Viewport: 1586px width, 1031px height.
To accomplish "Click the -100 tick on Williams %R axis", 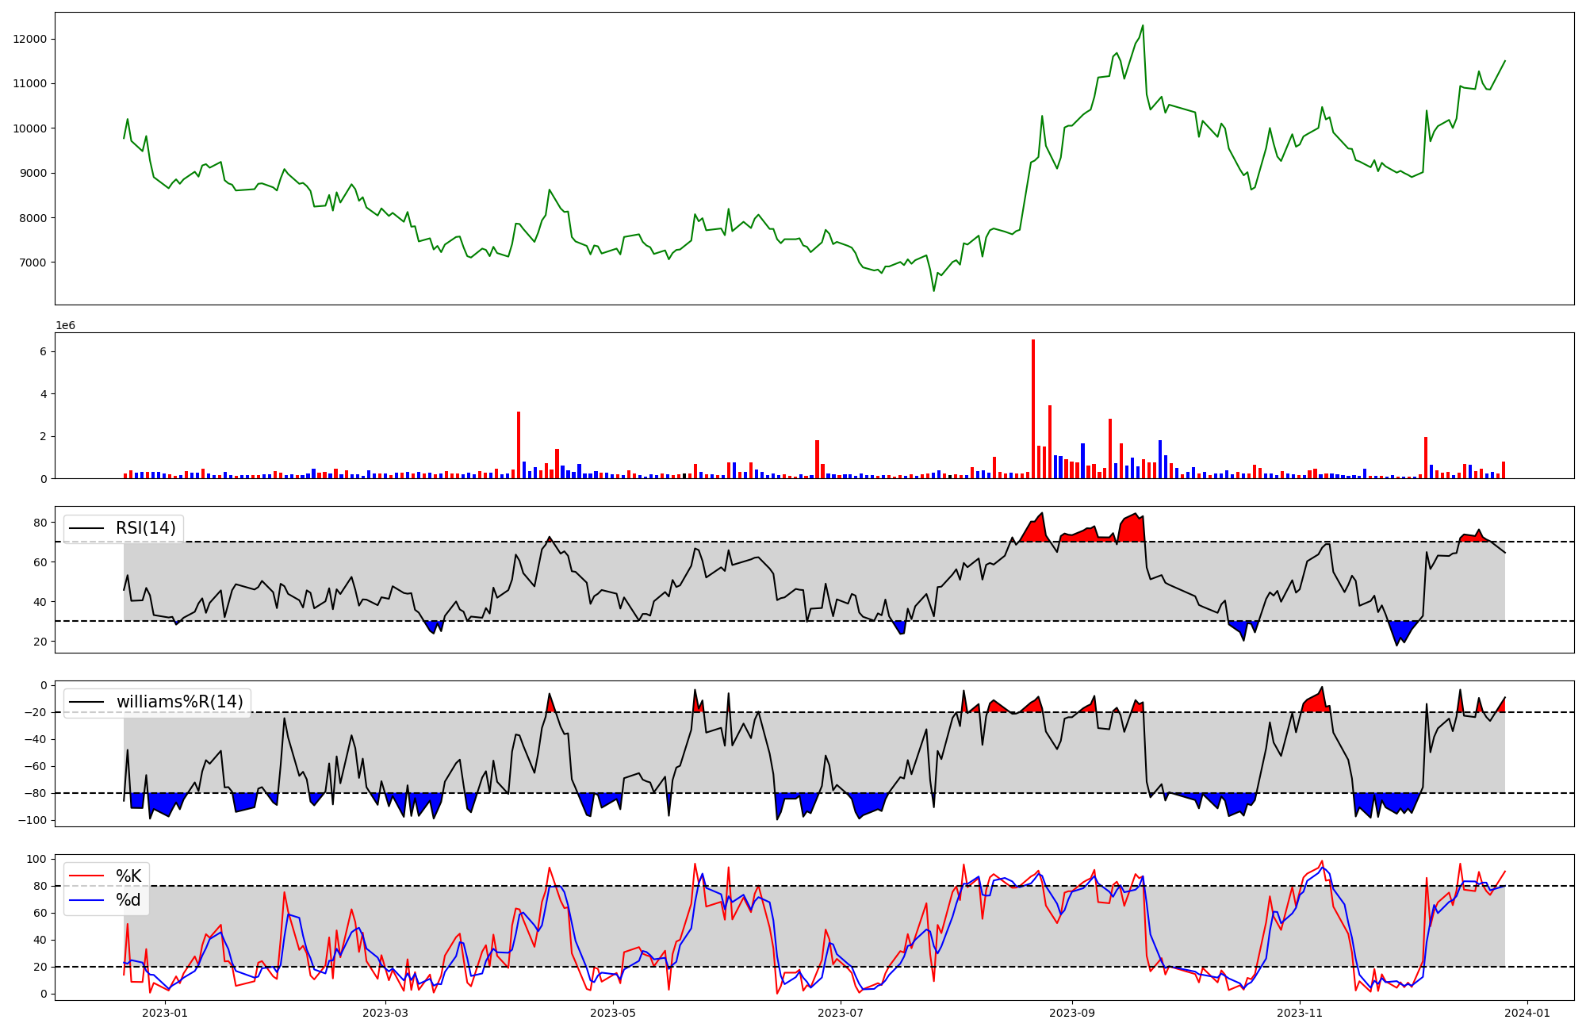I will pyautogui.click(x=33, y=820).
